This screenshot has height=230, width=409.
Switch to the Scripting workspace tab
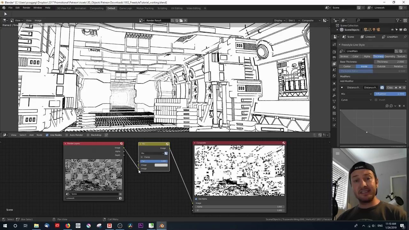162,8
